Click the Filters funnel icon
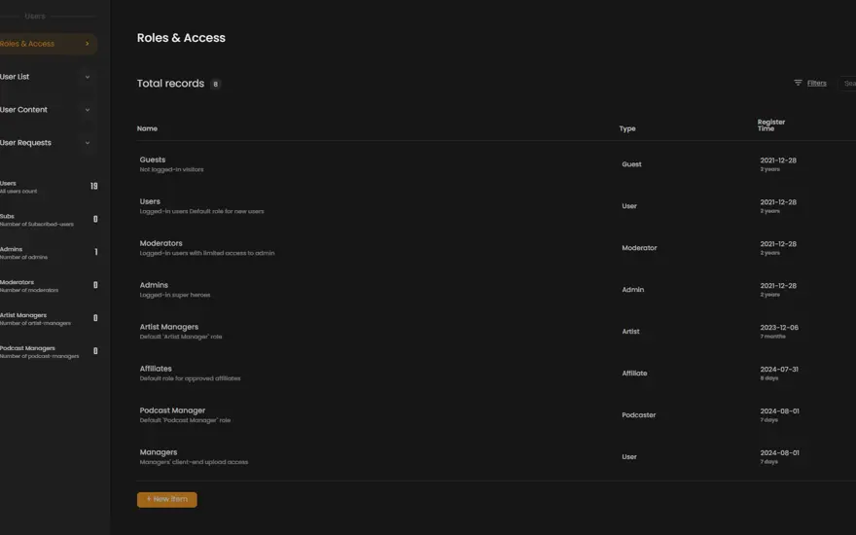 click(798, 83)
